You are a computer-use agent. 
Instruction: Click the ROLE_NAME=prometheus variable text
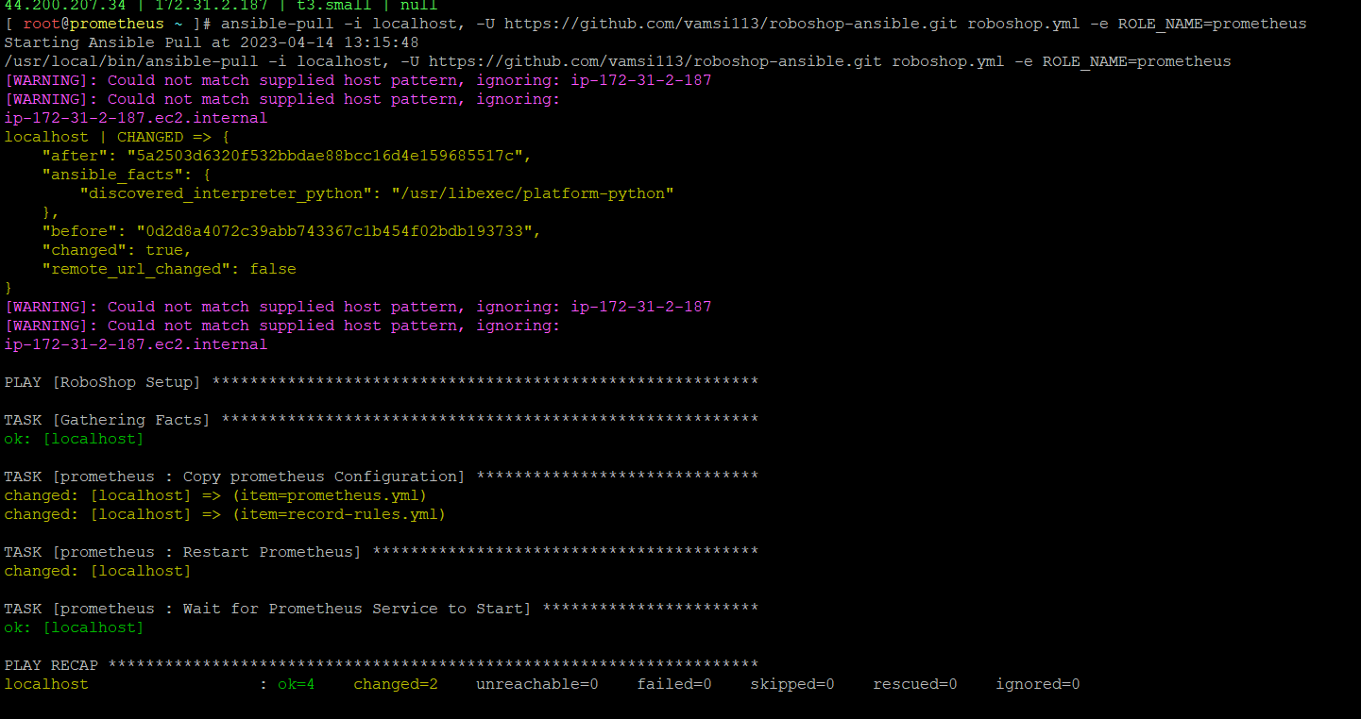point(1216,23)
